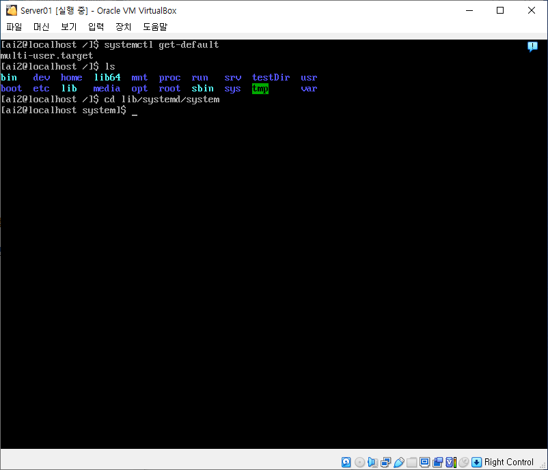The height and width of the screenshot is (470, 548).
Task: Click the opt directory name
Action: coord(139,88)
